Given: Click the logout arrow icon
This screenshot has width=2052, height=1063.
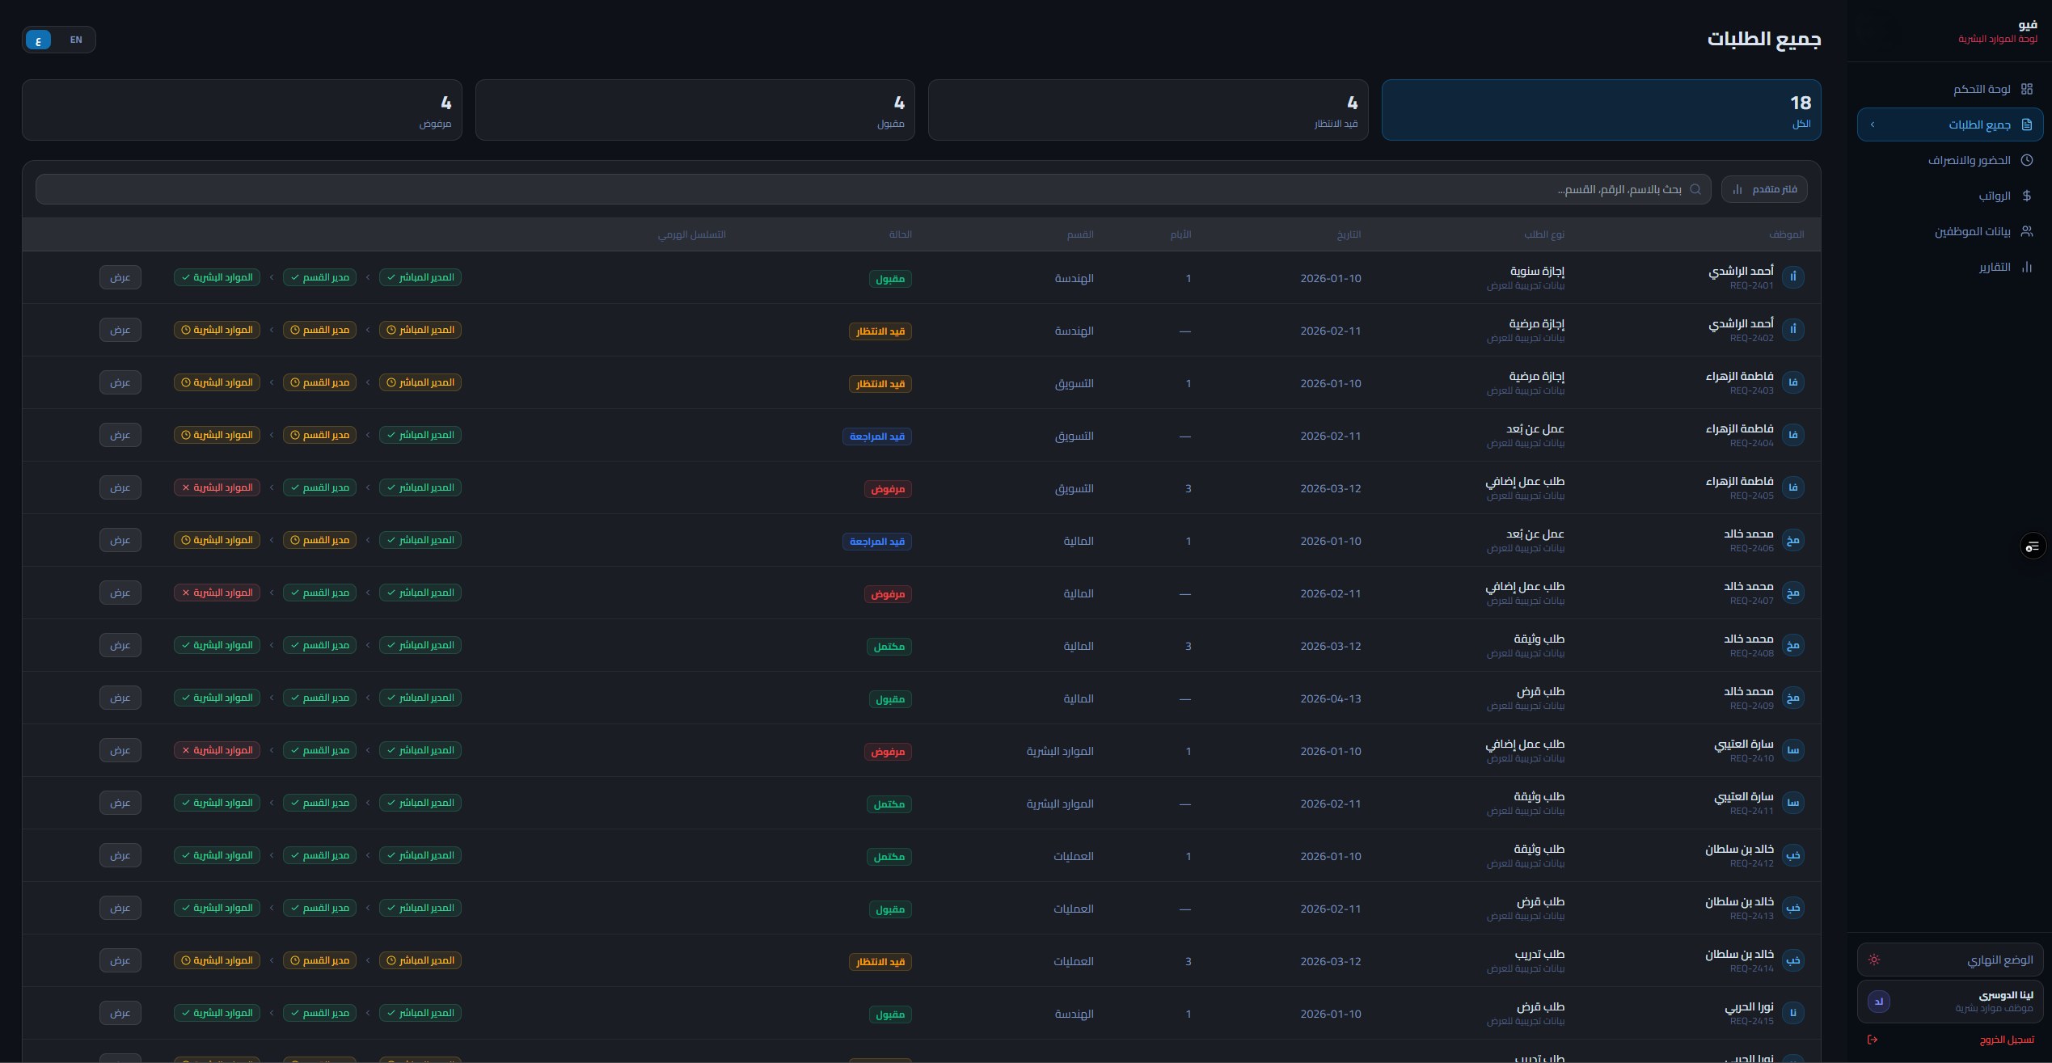Looking at the screenshot, I should [x=1873, y=1040].
